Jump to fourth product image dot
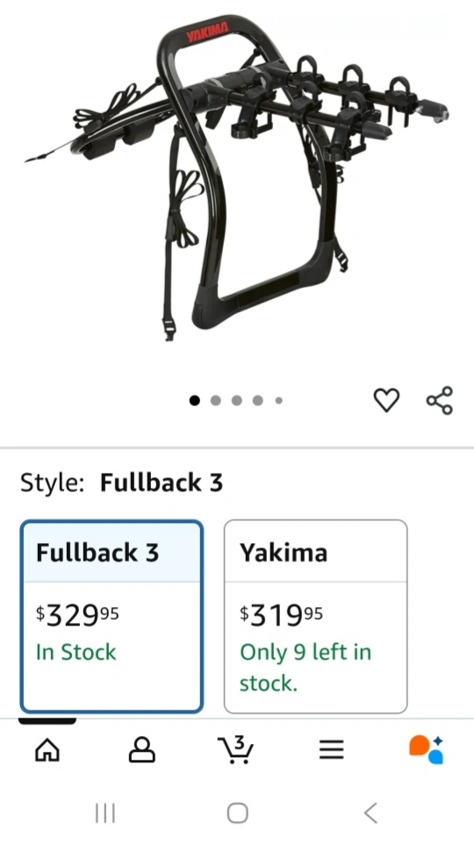474x844 pixels. tap(258, 400)
